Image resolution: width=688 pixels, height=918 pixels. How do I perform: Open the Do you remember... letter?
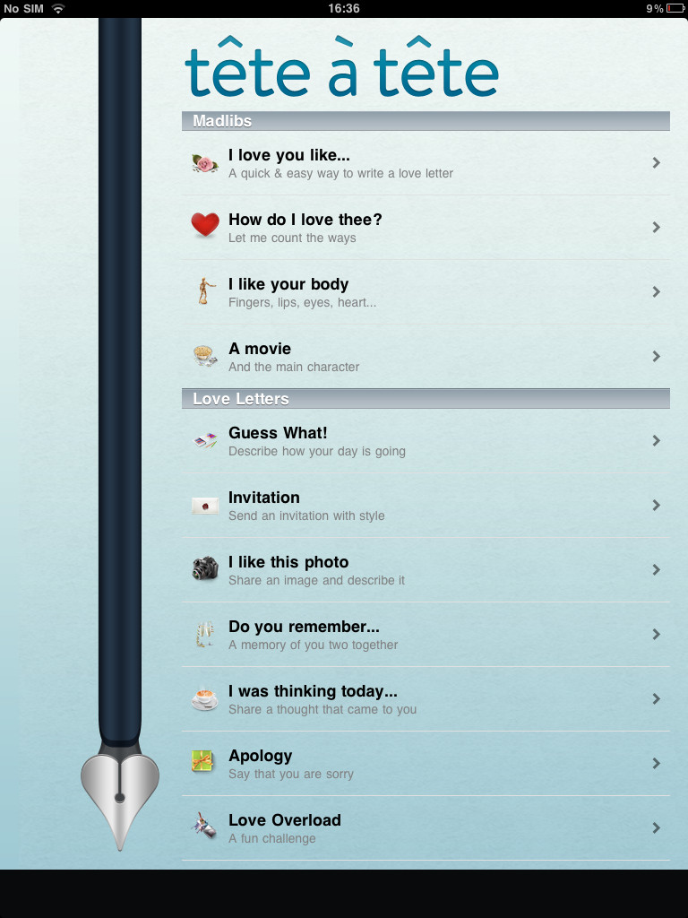click(x=426, y=635)
